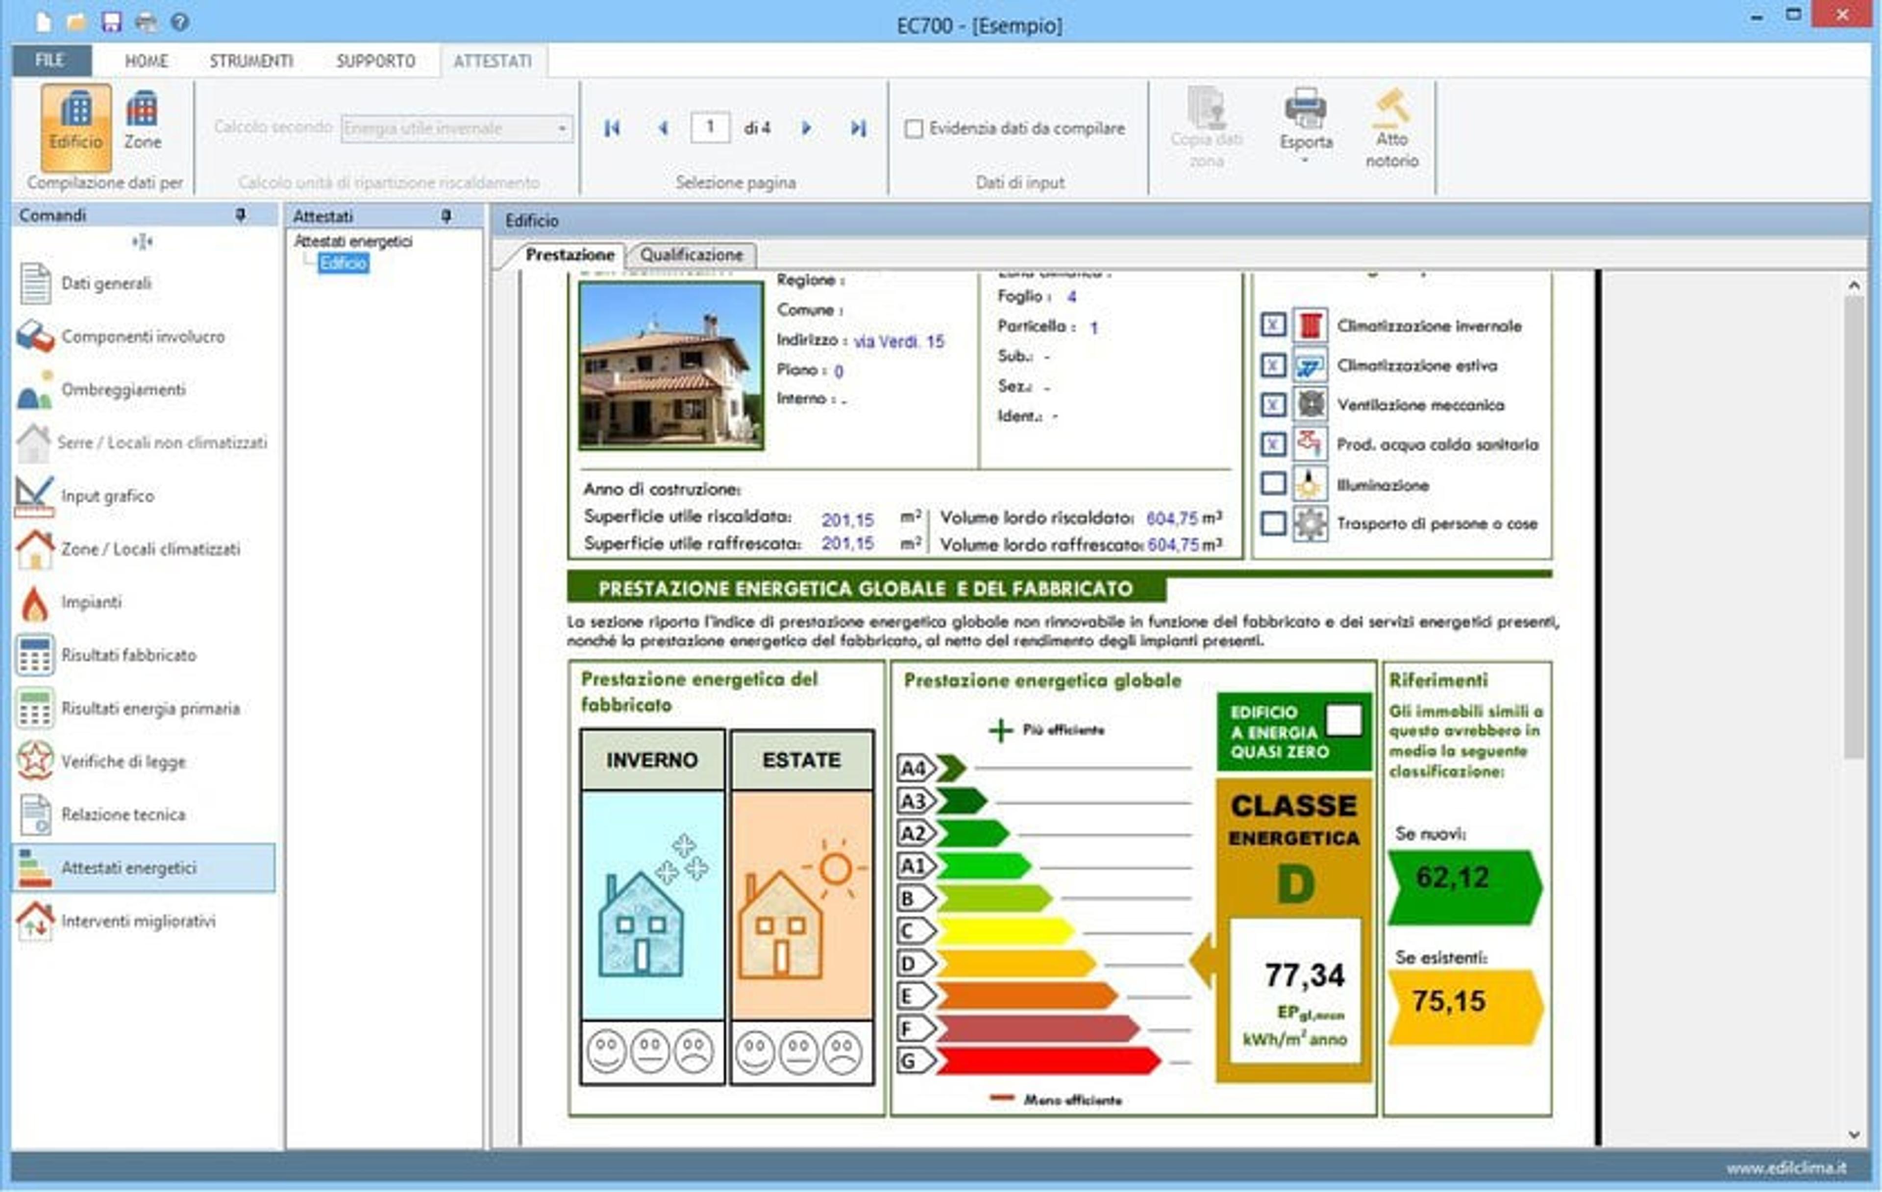
Task: Switch to Prestazione tab
Action: click(570, 255)
